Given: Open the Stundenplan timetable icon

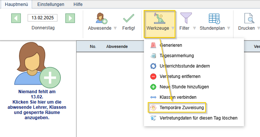Looking at the screenshot, I should (214, 19).
